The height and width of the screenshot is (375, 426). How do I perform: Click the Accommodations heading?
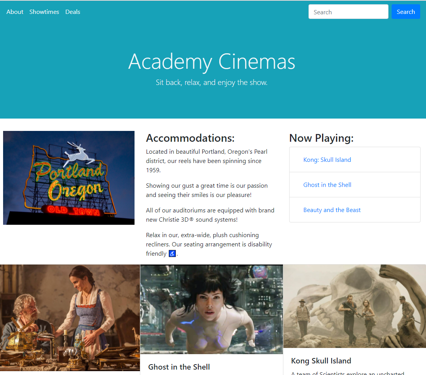190,138
